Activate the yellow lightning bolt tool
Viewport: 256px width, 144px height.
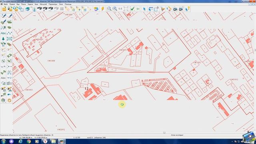point(102,9)
